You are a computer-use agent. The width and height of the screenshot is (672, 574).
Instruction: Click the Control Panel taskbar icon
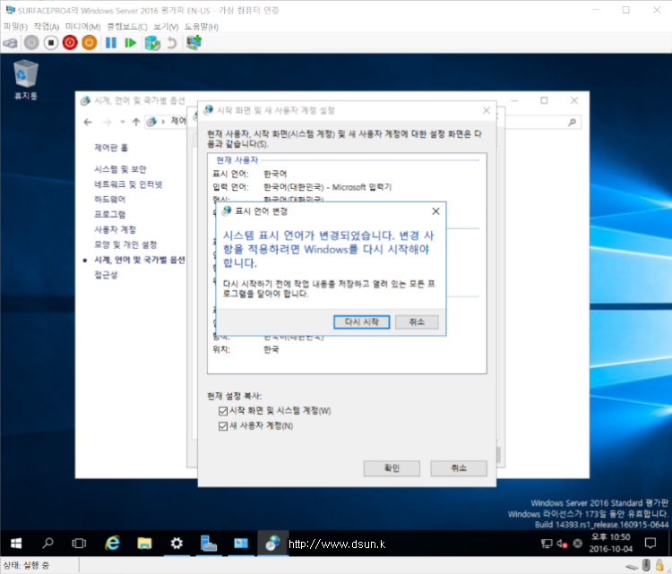(272, 544)
